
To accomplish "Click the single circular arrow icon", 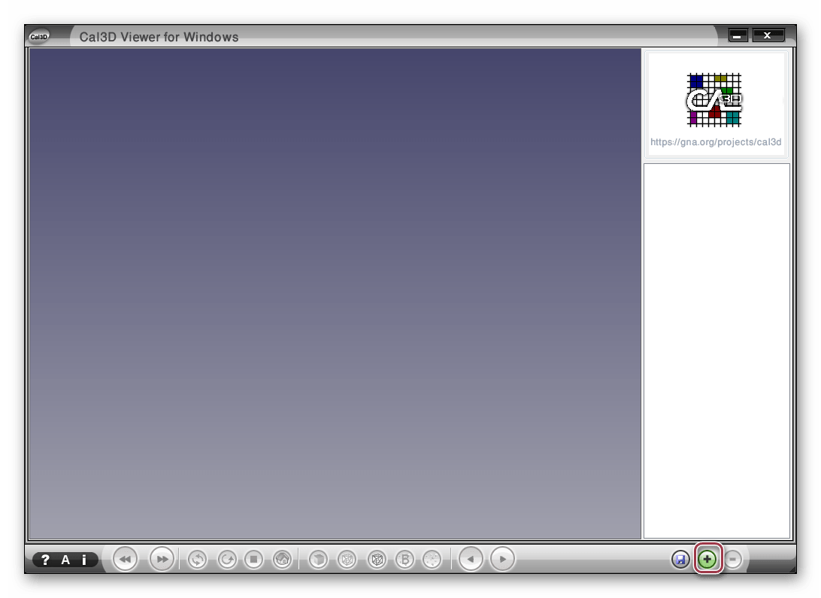I will click(226, 560).
